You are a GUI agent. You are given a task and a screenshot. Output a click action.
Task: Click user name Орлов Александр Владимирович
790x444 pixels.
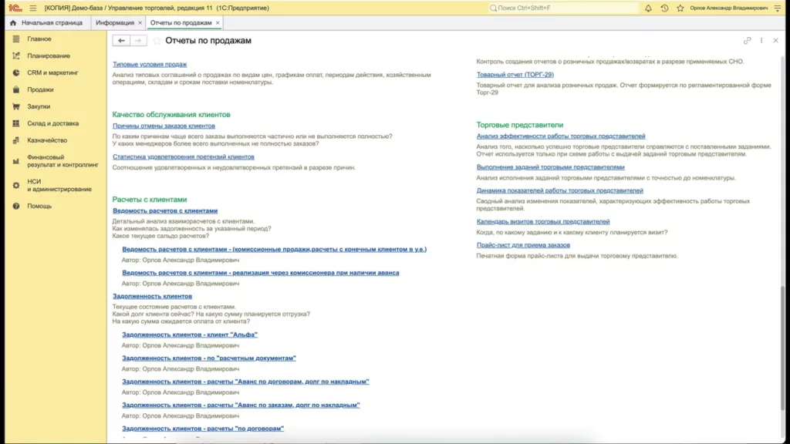click(728, 8)
